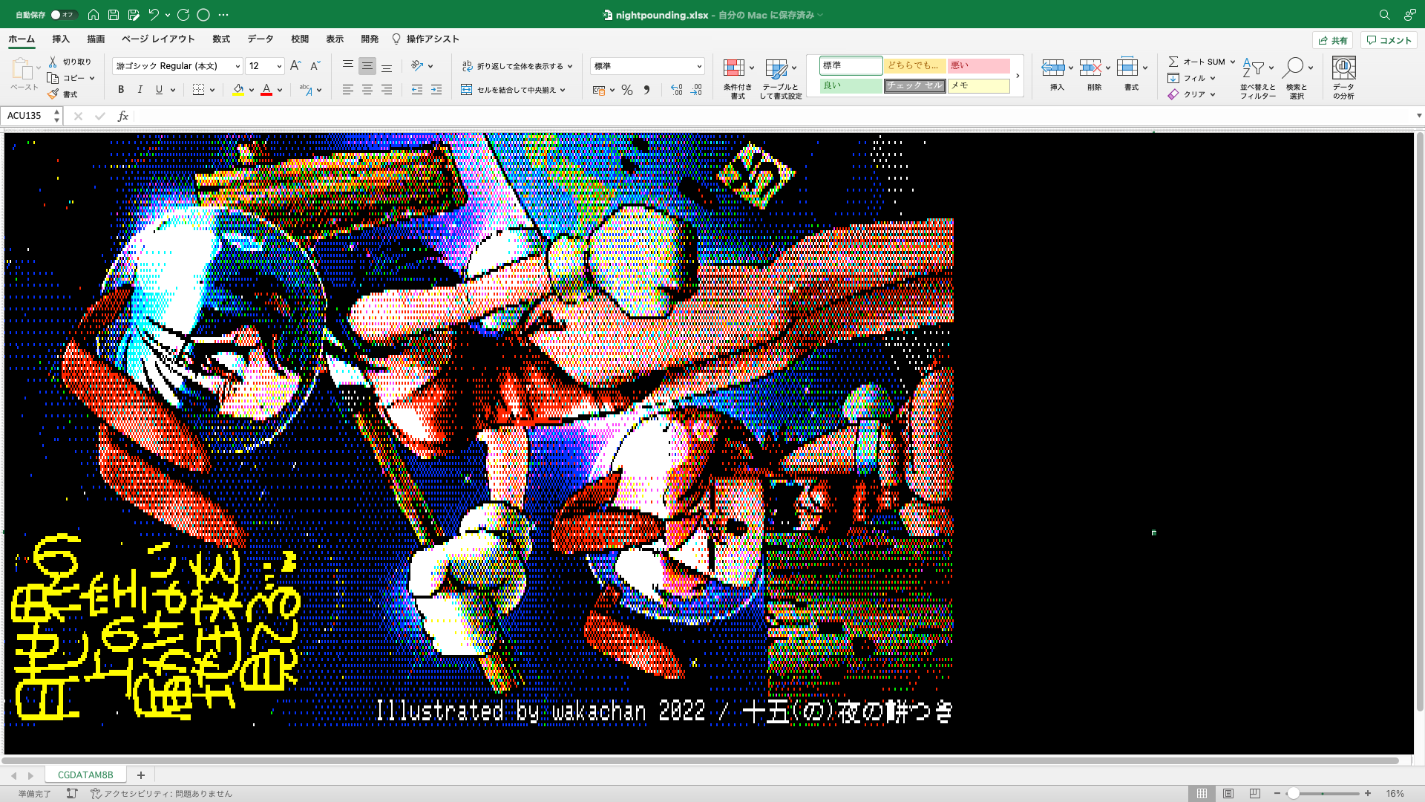The width and height of the screenshot is (1425, 802).
Task: Save the workbook with the floppy icon
Action: pos(114,15)
